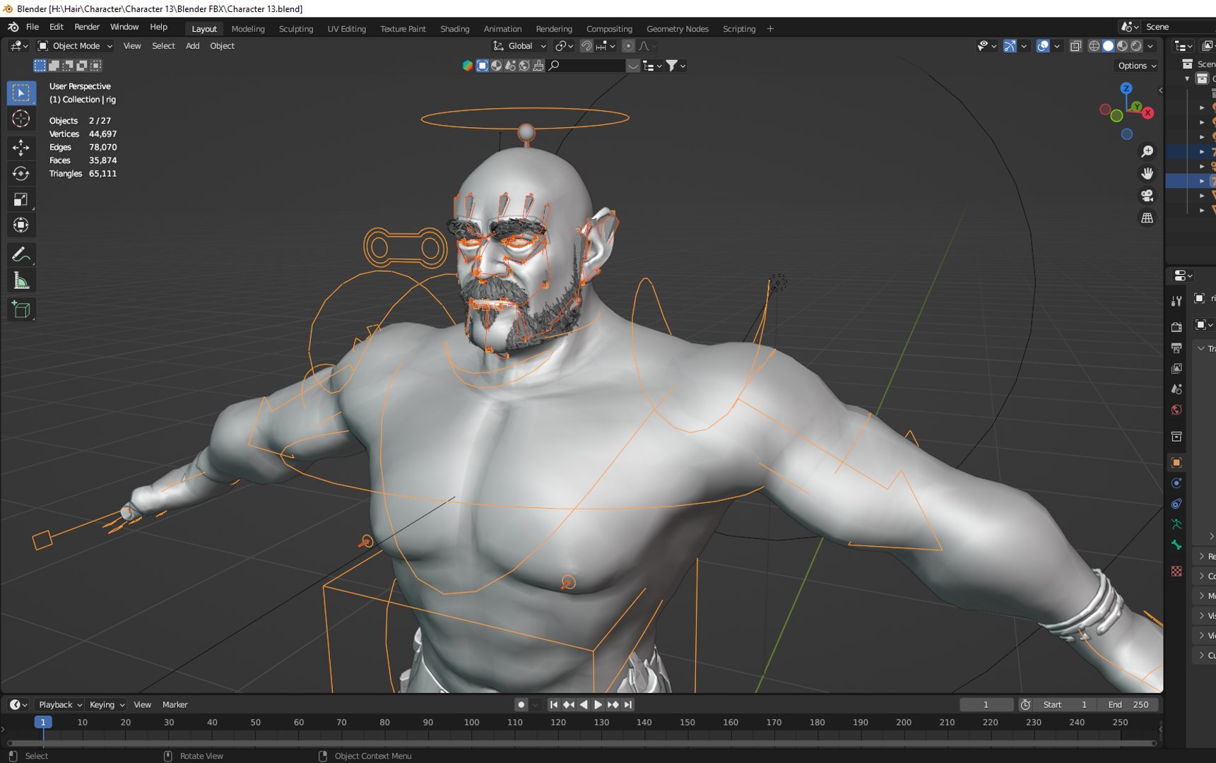Toggle viewport overlays display

(1043, 46)
